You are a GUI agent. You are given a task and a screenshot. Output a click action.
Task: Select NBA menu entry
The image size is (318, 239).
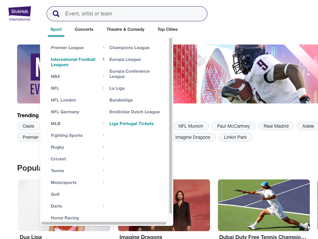click(55, 77)
